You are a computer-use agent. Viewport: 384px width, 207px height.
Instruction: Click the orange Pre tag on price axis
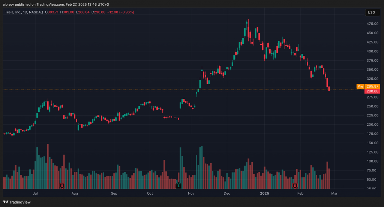(360, 86)
